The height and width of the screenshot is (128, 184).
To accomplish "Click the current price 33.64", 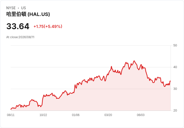I will 18,26.
